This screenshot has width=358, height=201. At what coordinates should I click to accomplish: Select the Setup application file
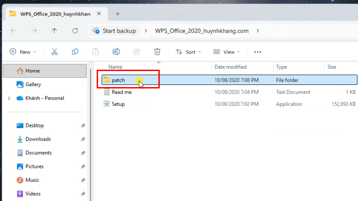118,104
